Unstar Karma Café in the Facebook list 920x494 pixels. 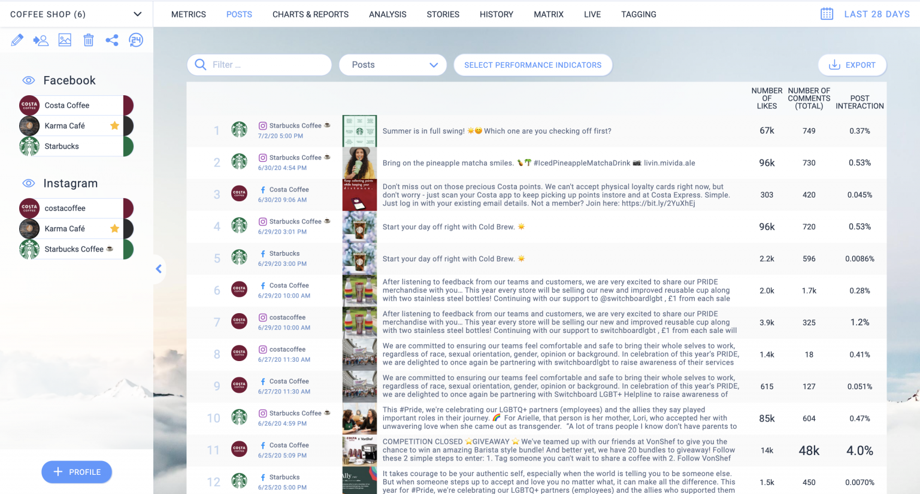pyautogui.click(x=114, y=125)
